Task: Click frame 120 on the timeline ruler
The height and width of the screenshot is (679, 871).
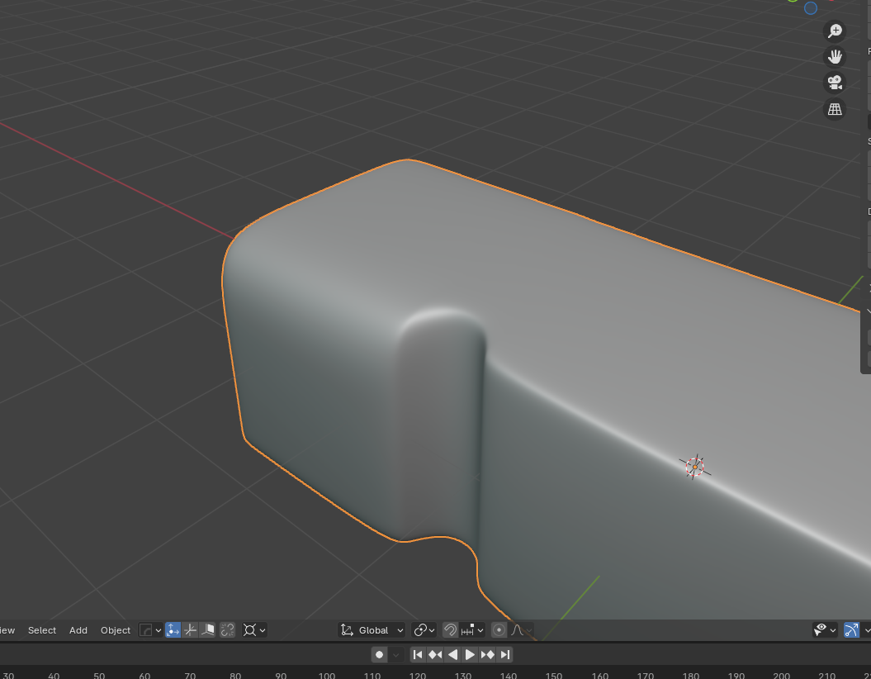Action: click(418, 675)
